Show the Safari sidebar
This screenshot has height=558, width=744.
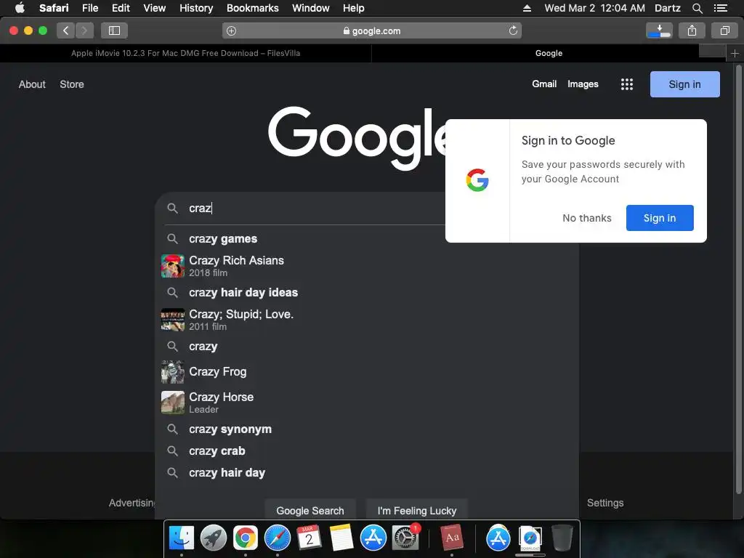click(x=114, y=31)
